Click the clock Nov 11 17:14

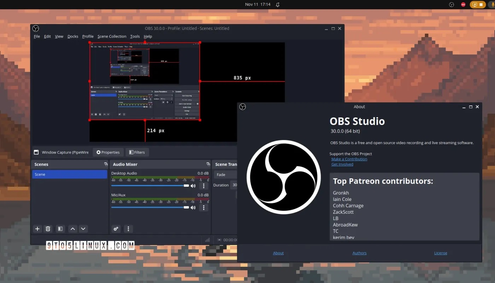click(x=258, y=5)
